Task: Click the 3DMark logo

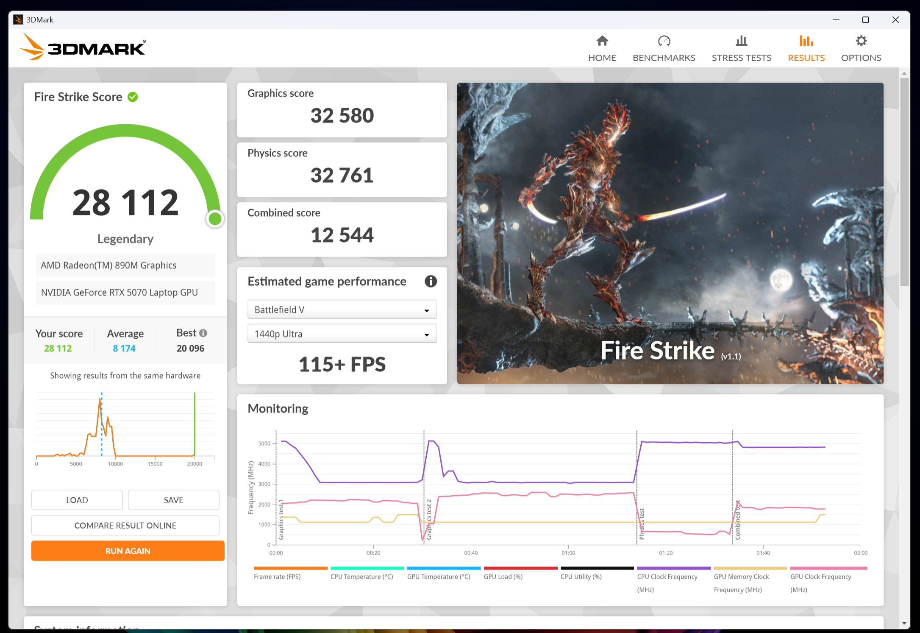Action: [x=83, y=47]
